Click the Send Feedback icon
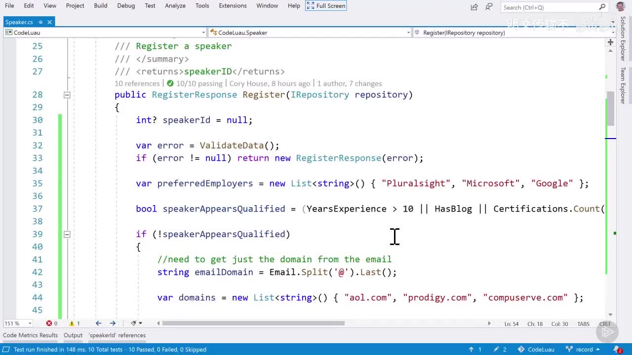 click(489, 6)
